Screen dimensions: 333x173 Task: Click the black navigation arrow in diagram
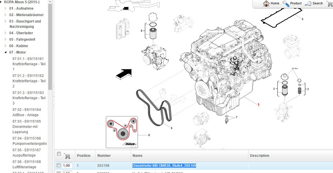tap(124, 74)
